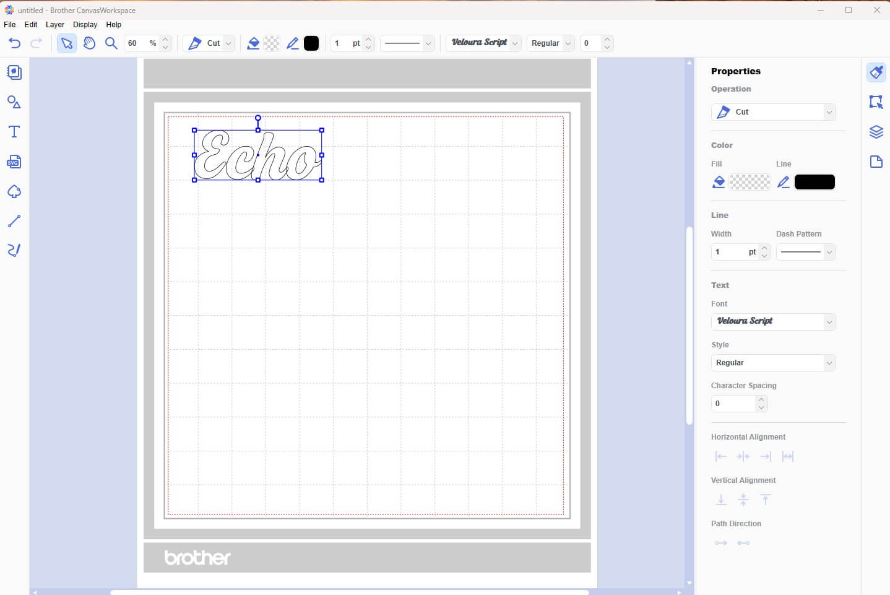Screen dimensions: 890x595
Task: Toggle vertical center alignment
Action: [x=743, y=500]
